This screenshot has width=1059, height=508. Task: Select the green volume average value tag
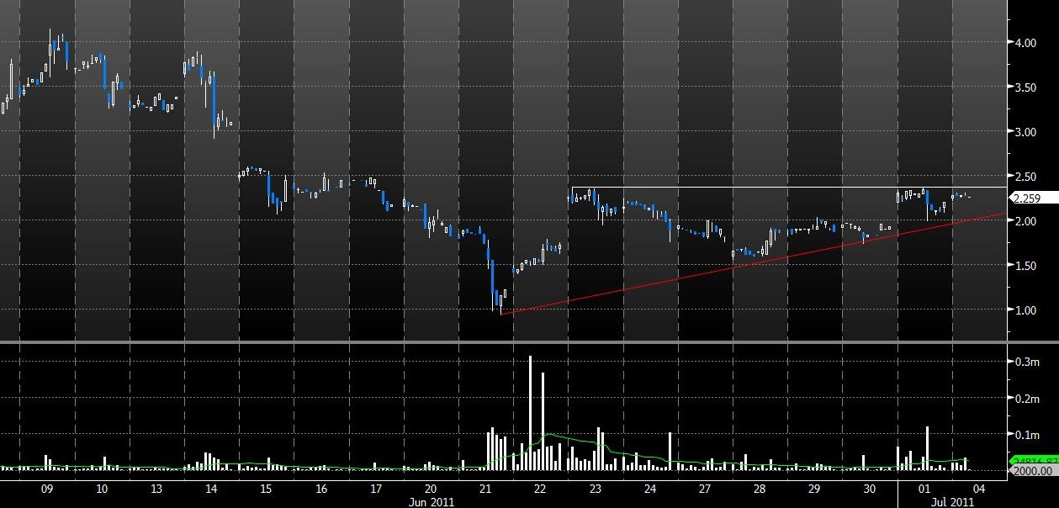[x=1033, y=461]
